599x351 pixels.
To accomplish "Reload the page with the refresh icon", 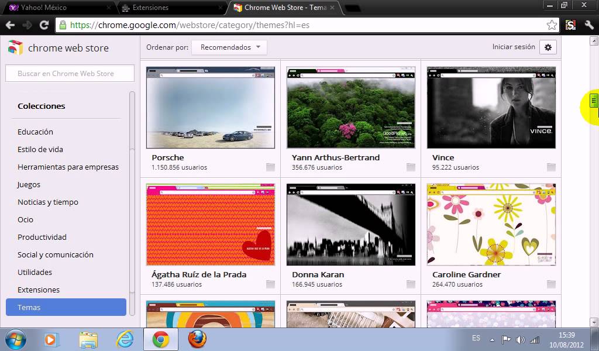I will click(x=44, y=25).
